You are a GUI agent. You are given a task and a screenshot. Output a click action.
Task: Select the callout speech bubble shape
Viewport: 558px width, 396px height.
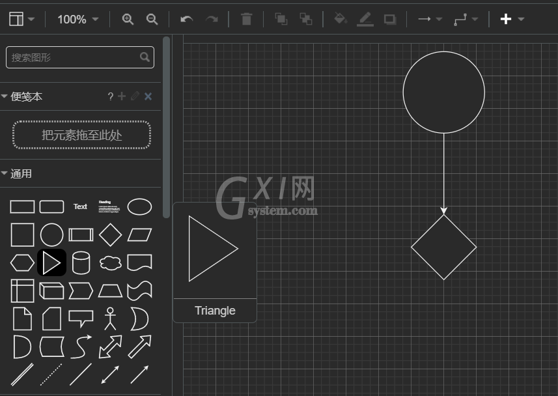[81, 318]
